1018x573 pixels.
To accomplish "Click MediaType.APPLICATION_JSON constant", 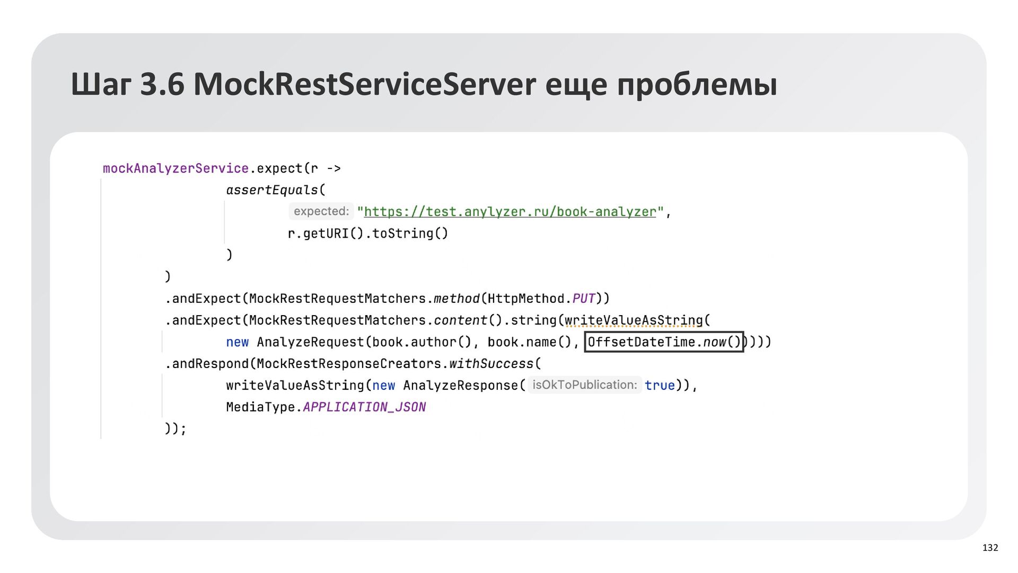I will [x=326, y=407].
